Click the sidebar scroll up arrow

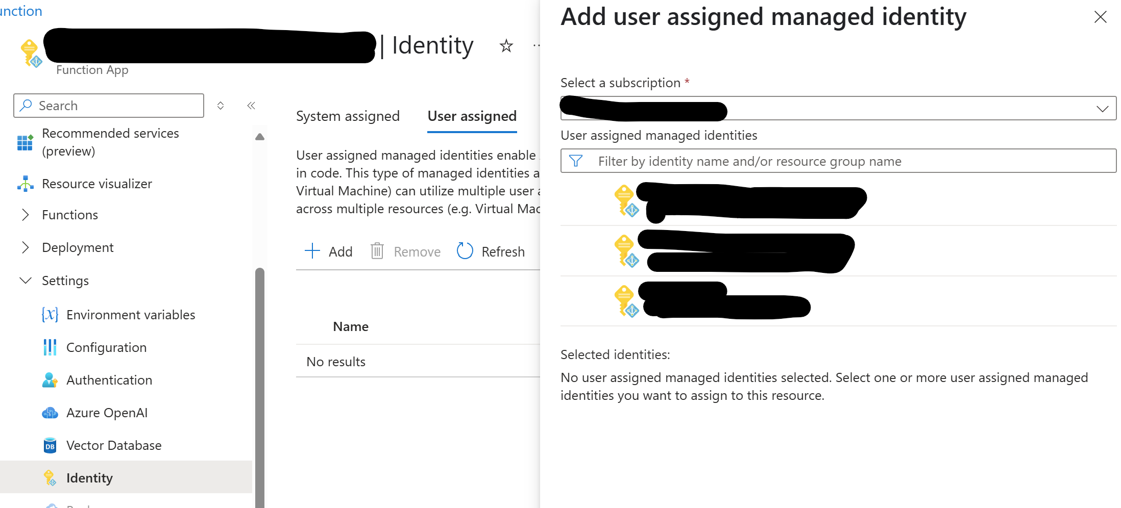(260, 137)
